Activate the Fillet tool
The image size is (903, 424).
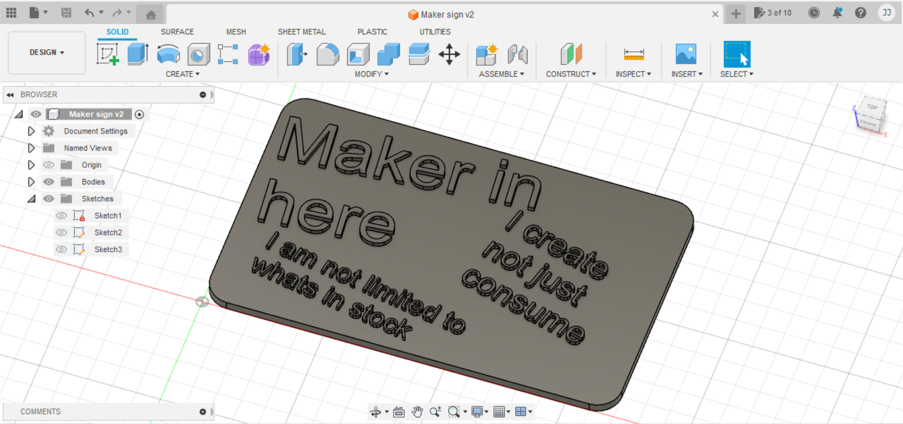point(328,54)
